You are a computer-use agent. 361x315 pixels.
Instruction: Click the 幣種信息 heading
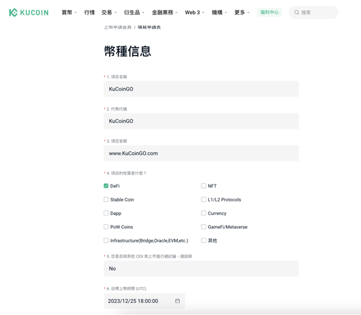[128, 51]
